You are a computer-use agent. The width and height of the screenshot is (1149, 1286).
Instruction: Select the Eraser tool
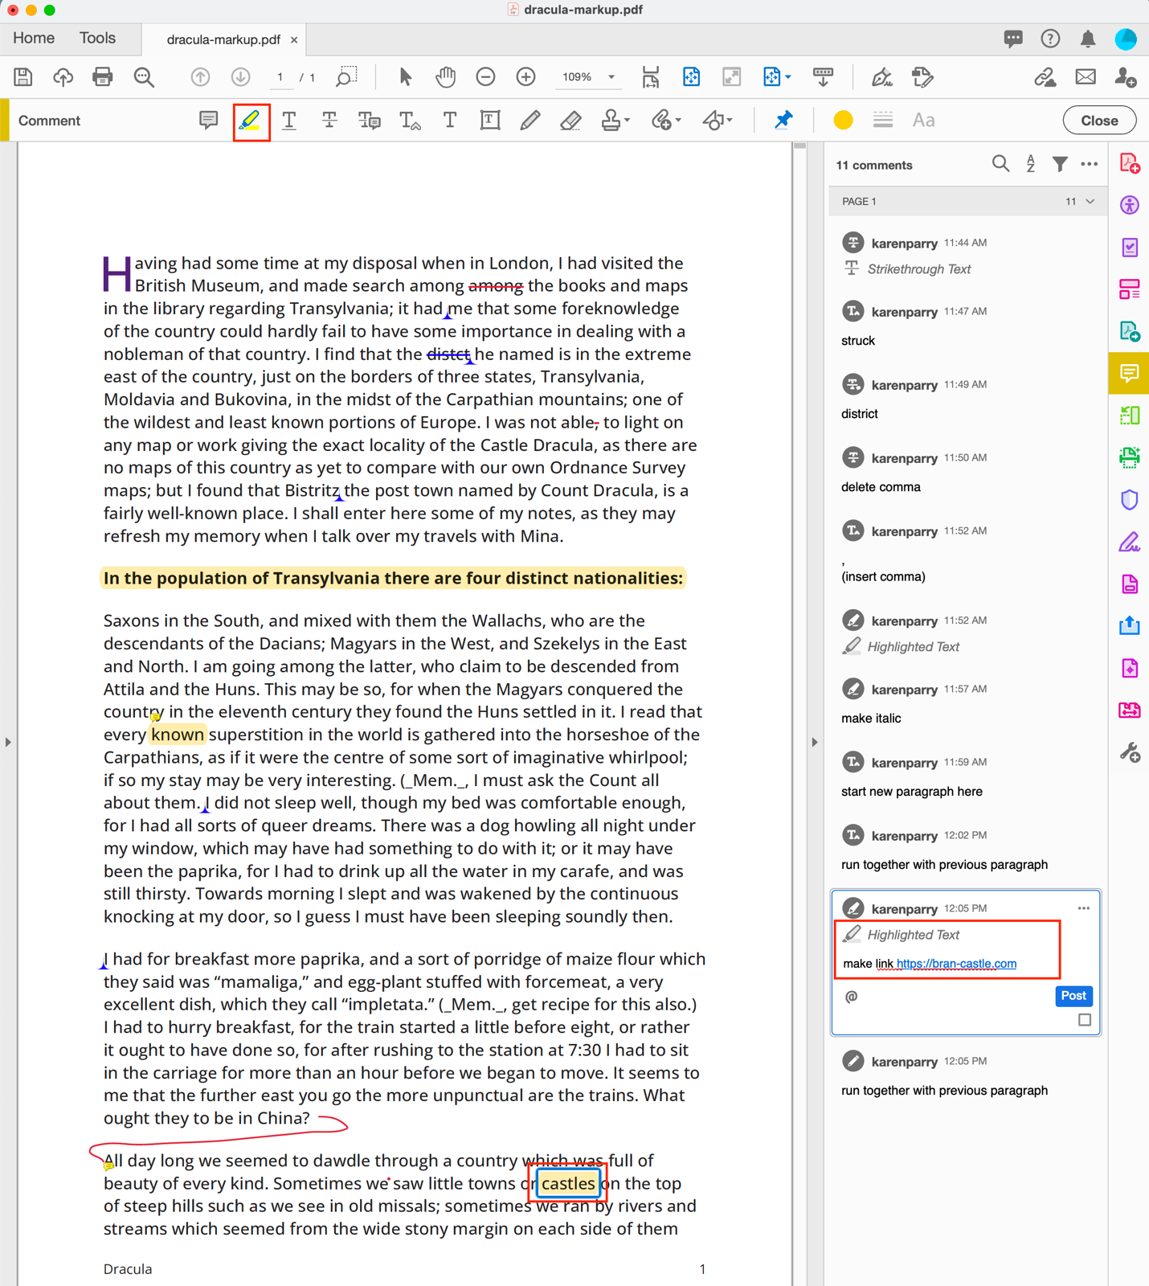click(570, 121)
